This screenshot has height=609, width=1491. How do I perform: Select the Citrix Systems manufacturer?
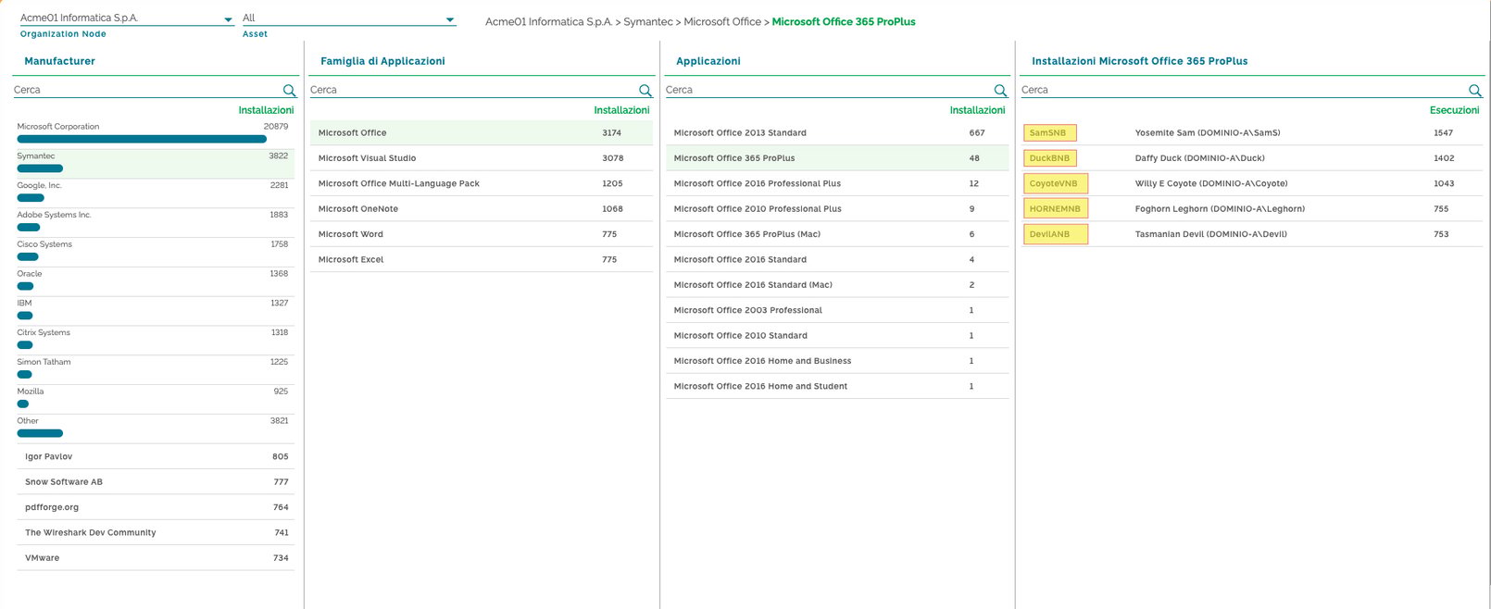(154, 340)
